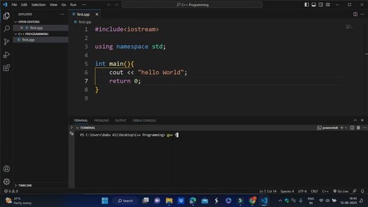Click Ln 7, Col 14 status item
Screen dimensions: 368x207
pos(268,191)
